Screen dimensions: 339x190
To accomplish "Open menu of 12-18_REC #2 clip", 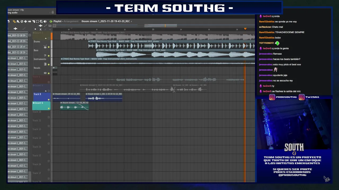I will pos(61,103).
